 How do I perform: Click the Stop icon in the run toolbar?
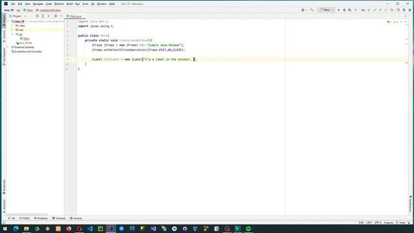356,10
